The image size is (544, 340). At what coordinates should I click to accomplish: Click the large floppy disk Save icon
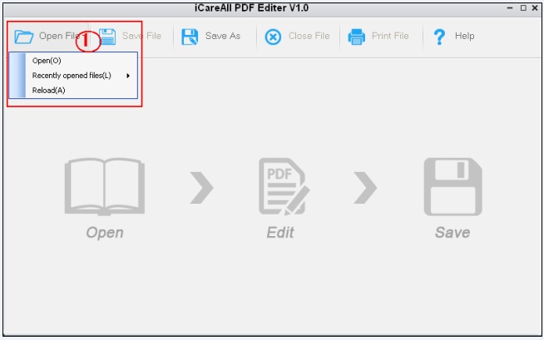[x=453, y=186]
